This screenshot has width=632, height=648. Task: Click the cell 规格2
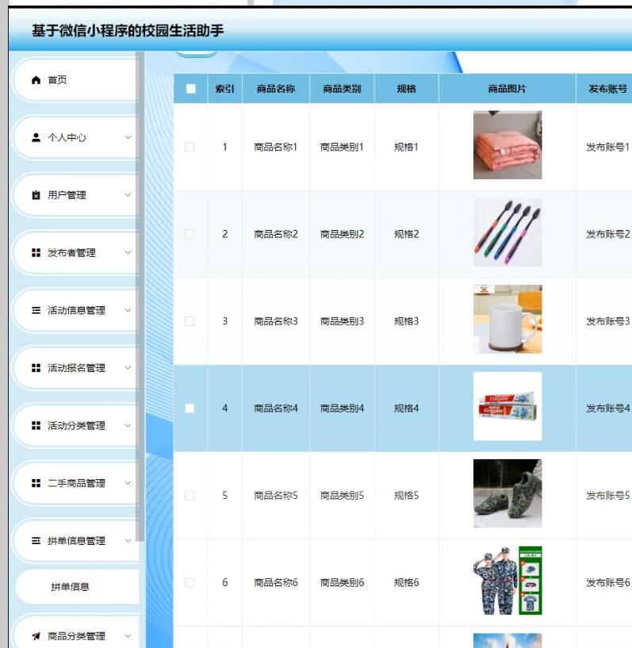407,234
